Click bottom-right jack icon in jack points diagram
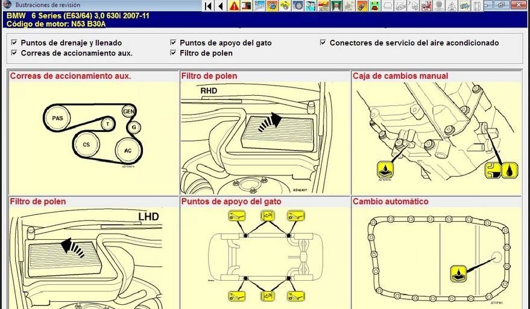 pyautogui.click(x=296, y=296)
